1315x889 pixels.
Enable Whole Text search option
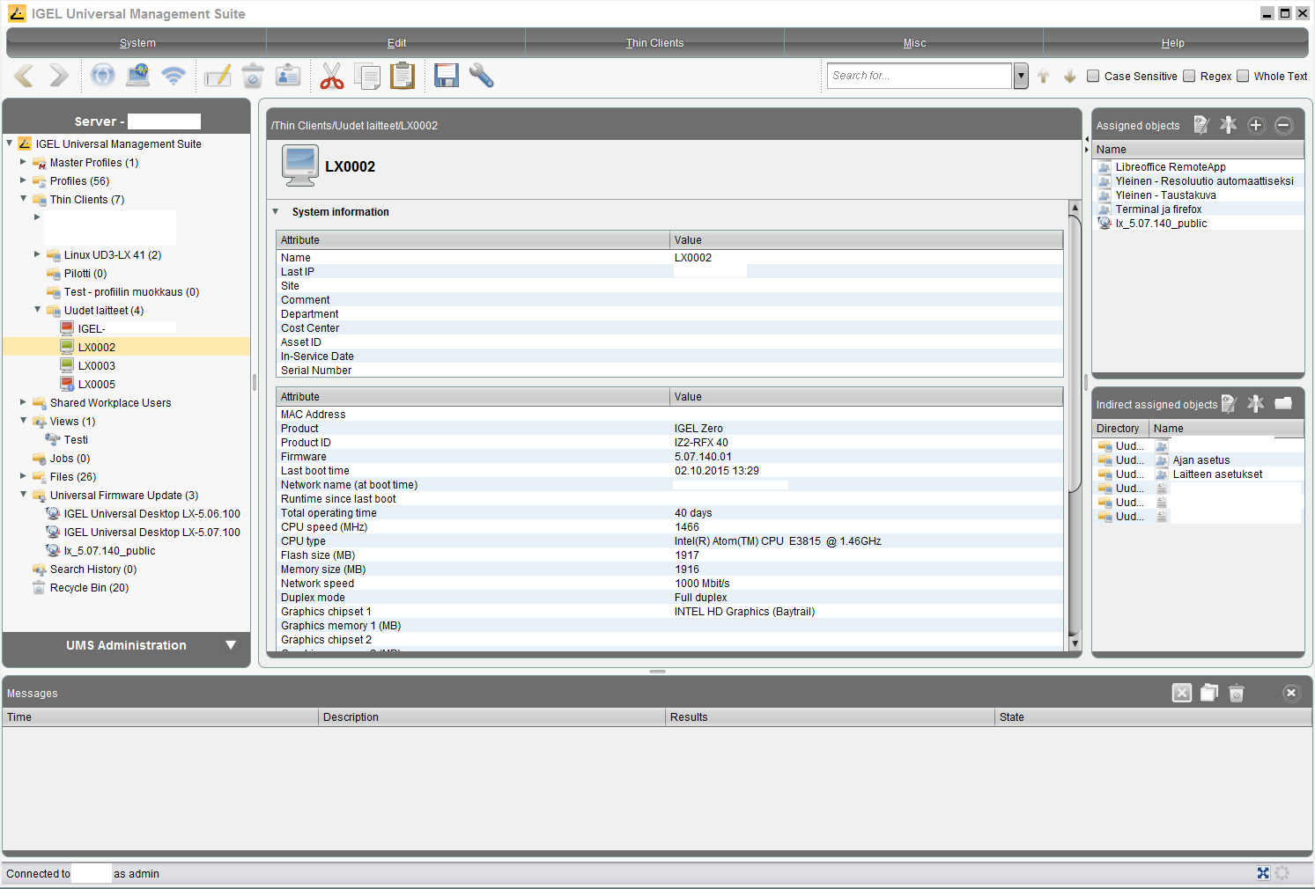pyautogui.click(x=1243, y=76)
